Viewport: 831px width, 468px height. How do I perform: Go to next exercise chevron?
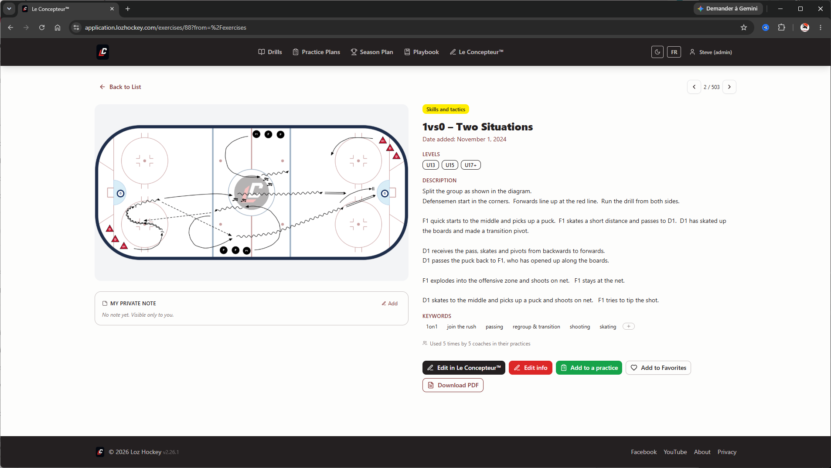point(729,87)
